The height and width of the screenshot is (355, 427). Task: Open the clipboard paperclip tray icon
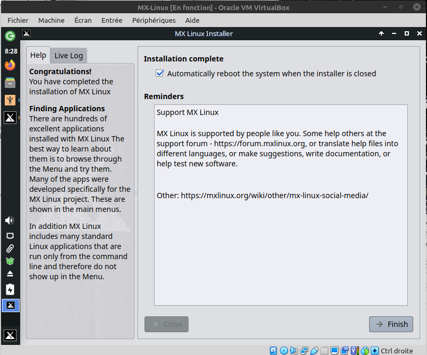point(10,248)
